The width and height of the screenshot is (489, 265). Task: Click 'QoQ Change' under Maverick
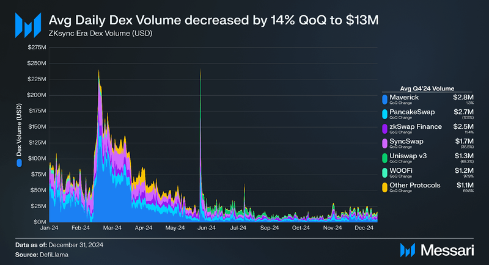(x=400, y=103)
